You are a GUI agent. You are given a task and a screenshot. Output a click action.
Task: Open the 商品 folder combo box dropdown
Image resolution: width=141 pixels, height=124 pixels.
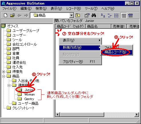(72, 15)
